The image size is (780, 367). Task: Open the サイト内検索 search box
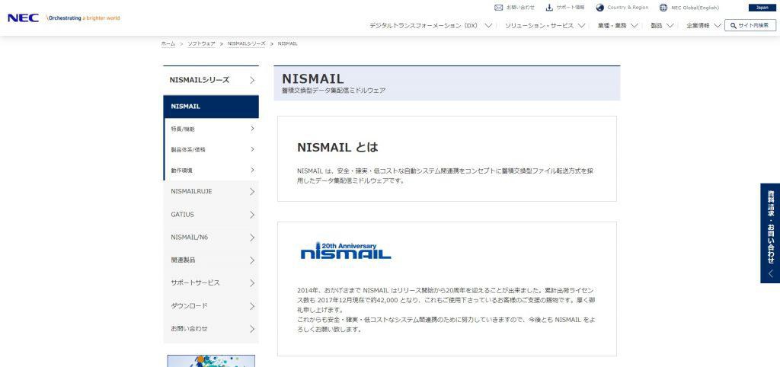tap(750, 25)
